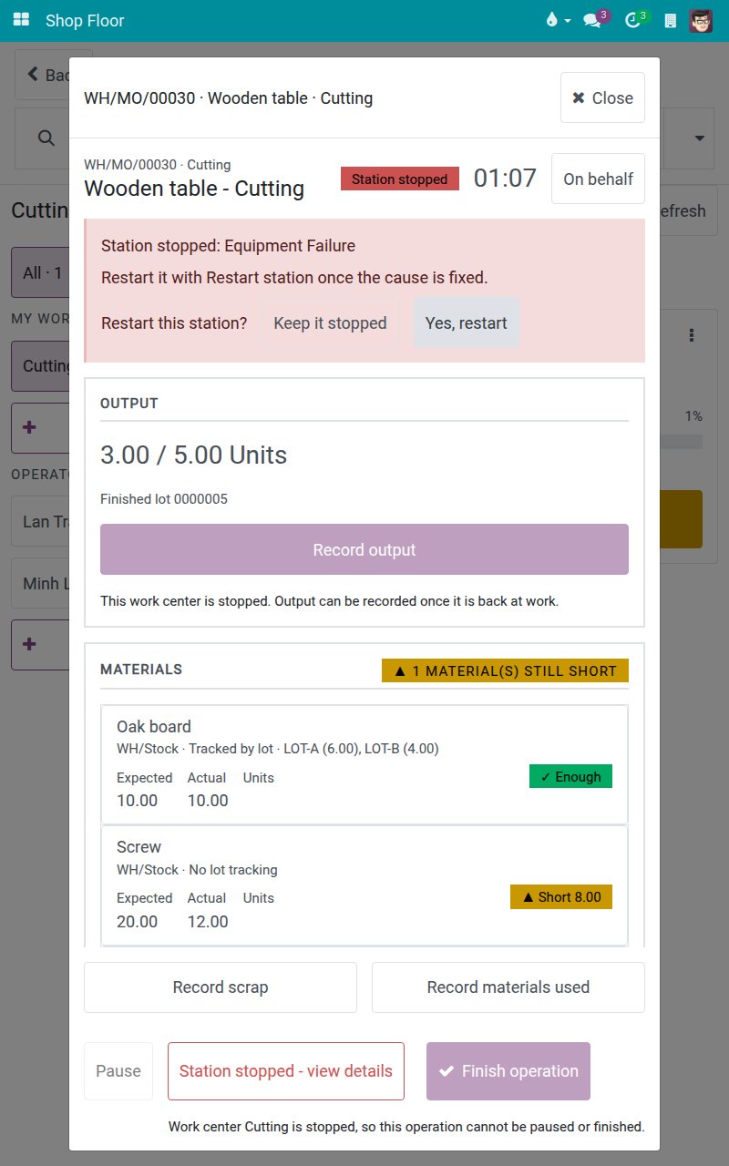729x1166 pixels.
Task: Click Record output button
Action: point(364,549)
